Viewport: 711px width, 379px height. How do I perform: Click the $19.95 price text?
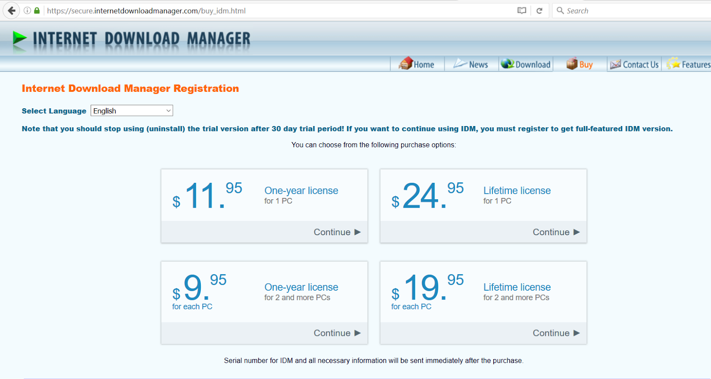(x=427, y=287)
